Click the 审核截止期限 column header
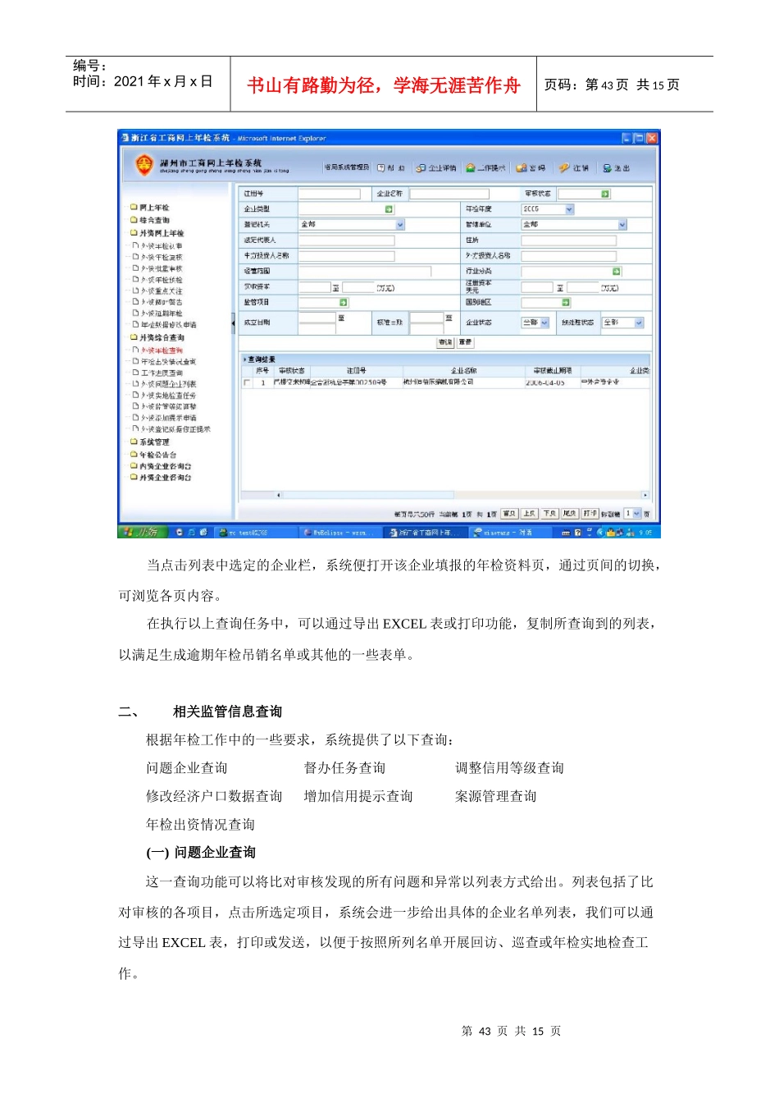This screenshot has width=779, height=1103. (553, 371)
